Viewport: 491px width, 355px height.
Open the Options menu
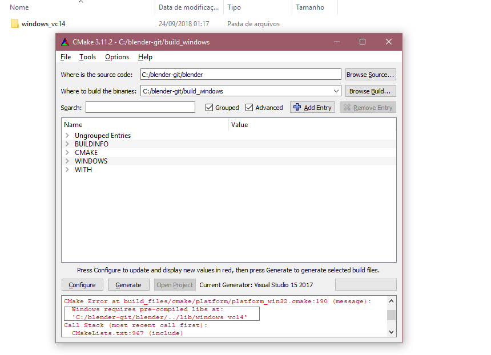pyautogui.click(x=117, y=57)
